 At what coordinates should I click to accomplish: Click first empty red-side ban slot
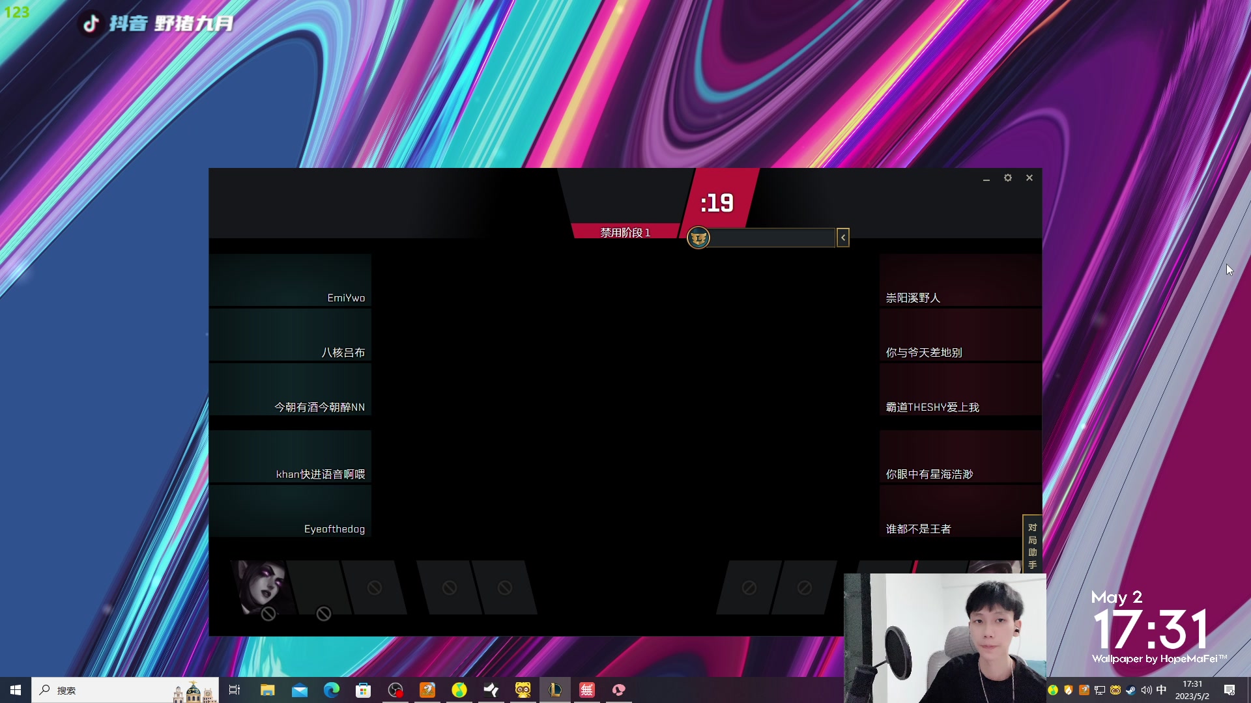pyautogui.click(x=749, y=587)
